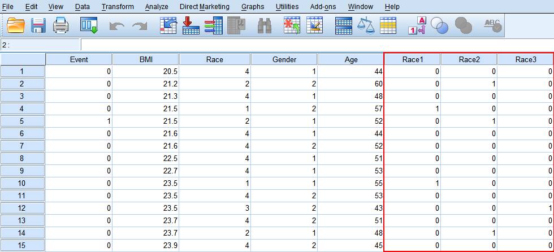Select the BMI column header

point(145,59)
